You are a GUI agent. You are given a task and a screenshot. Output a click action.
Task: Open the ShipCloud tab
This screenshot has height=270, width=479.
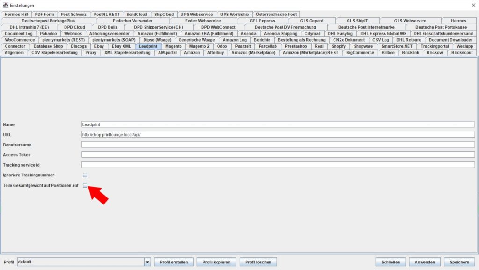[164, 14]
